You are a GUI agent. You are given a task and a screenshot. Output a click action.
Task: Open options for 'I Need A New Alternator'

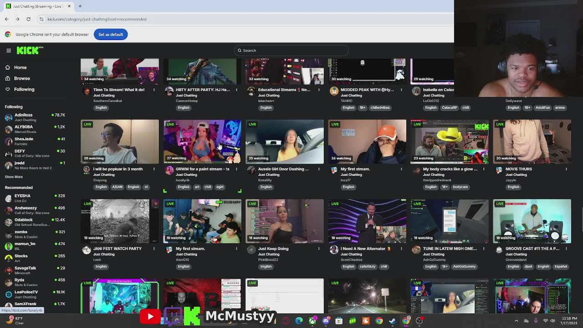(401, 249)
